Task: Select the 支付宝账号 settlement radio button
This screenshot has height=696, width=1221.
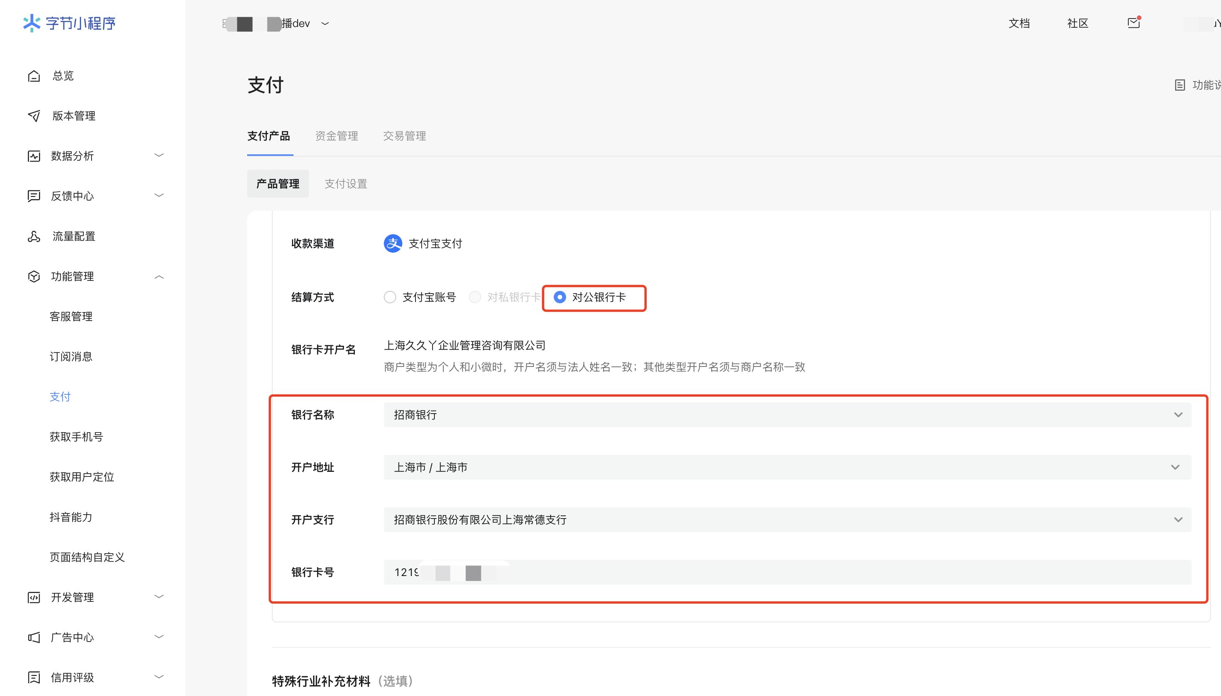Action: tap(390, 297)
